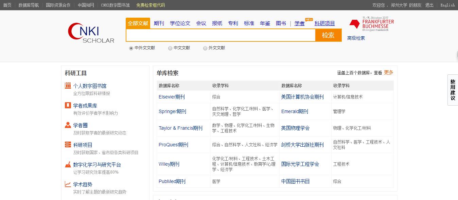
Task: Click the 数字化学习与研究平台 icon
Action: click(x=68, y=164)
